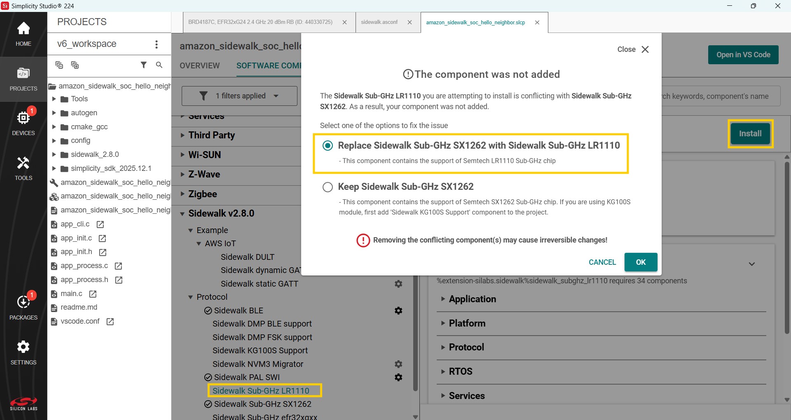Click the Install button
791x420 pixels.
pos(751,133)
